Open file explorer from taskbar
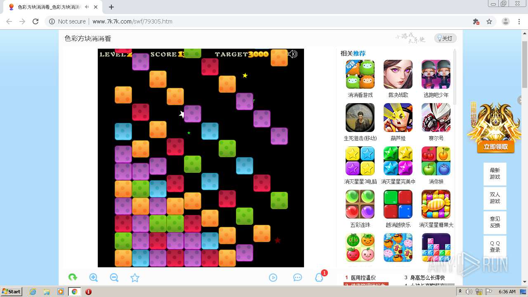528x297 pixels. click(x=47, y=292)
